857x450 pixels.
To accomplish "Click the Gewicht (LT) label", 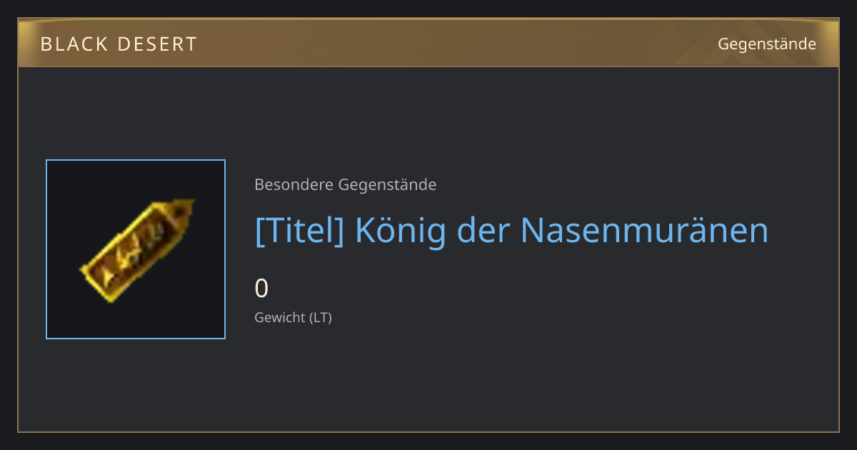I will coord(294,317).
